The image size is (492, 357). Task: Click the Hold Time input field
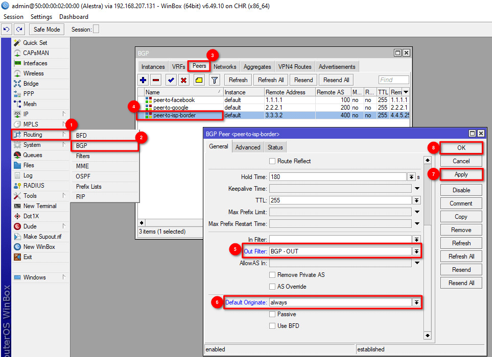click(x=338, y=177)
